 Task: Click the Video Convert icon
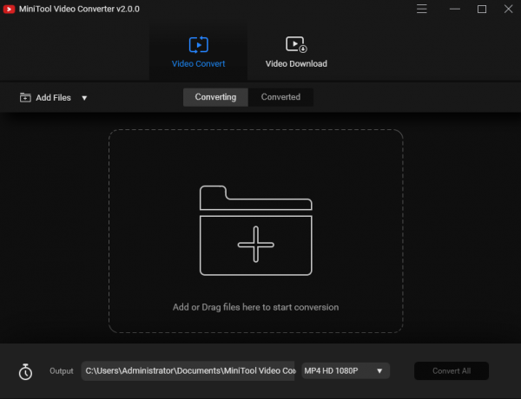coord(198,44)
